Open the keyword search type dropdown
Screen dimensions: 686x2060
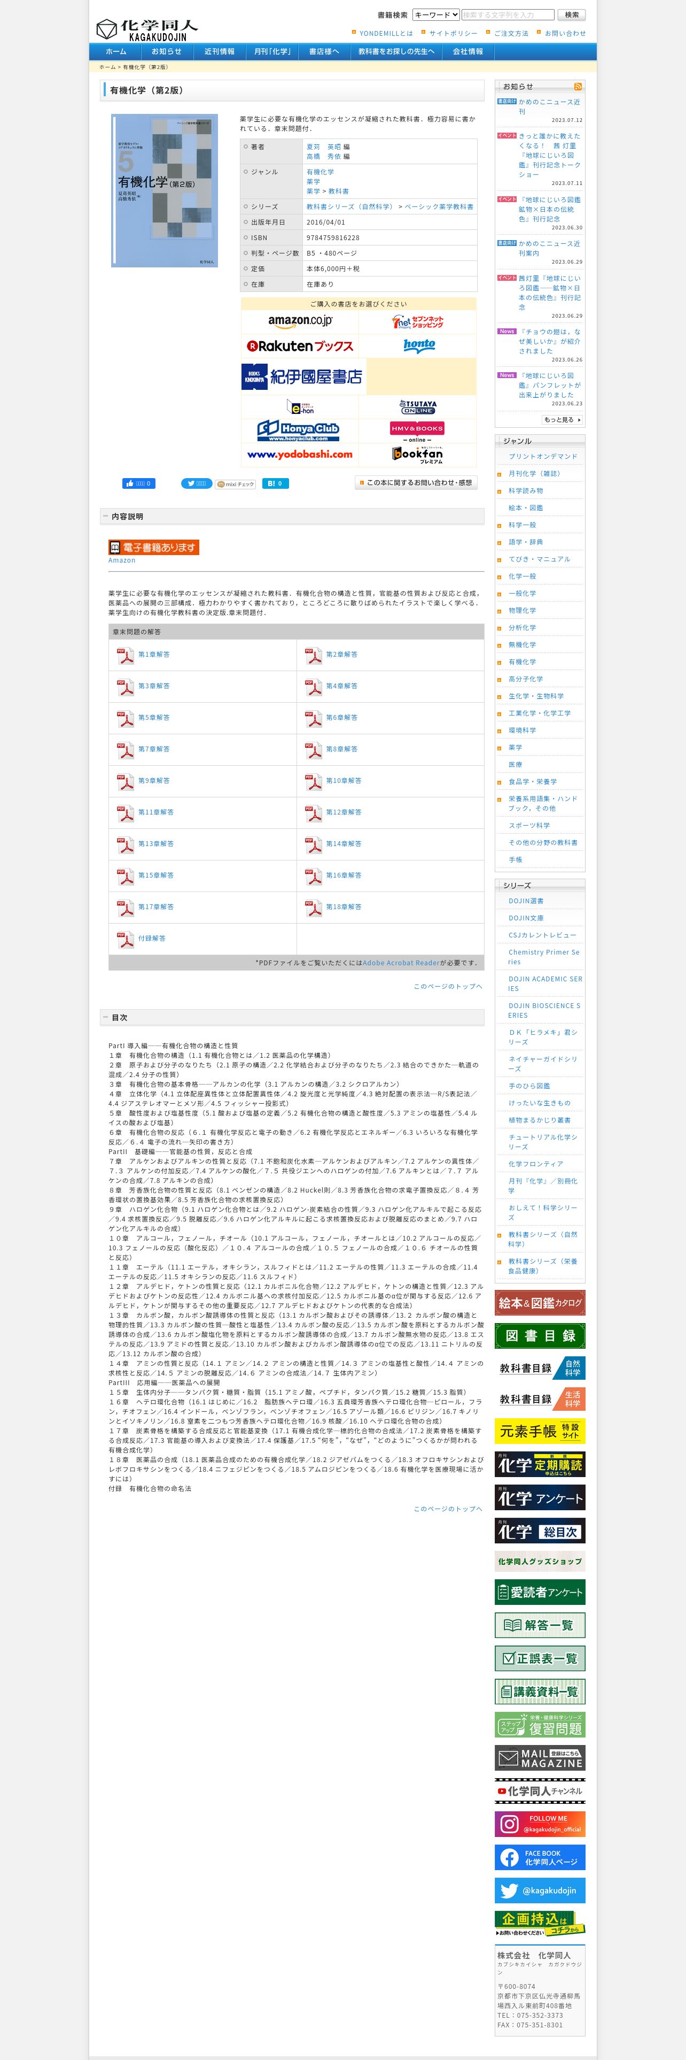click(435, 14)
